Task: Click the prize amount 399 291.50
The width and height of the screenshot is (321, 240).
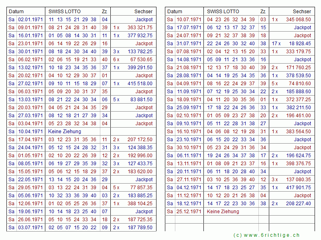Action: tap(140, 68)
